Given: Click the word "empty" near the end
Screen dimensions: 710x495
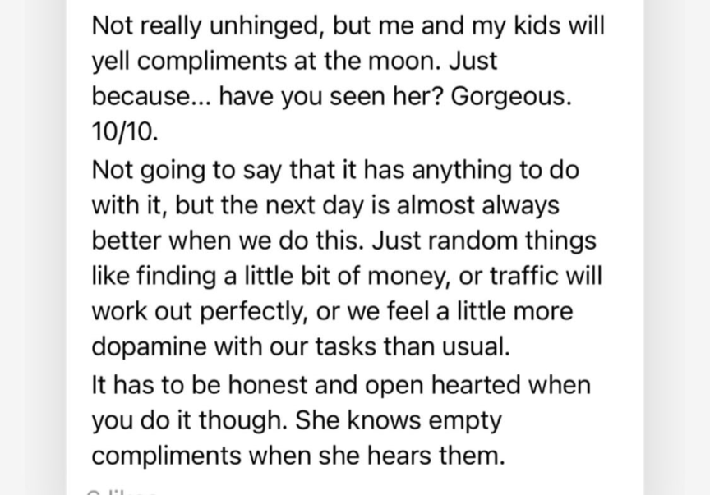Looking at the screenshot, I should [462, 420].
